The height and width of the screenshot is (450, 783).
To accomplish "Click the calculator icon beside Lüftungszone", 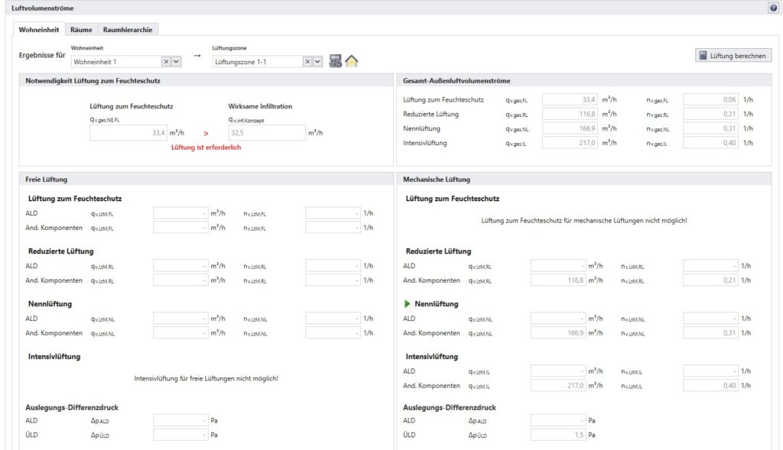I will click(x=336, y=61).
